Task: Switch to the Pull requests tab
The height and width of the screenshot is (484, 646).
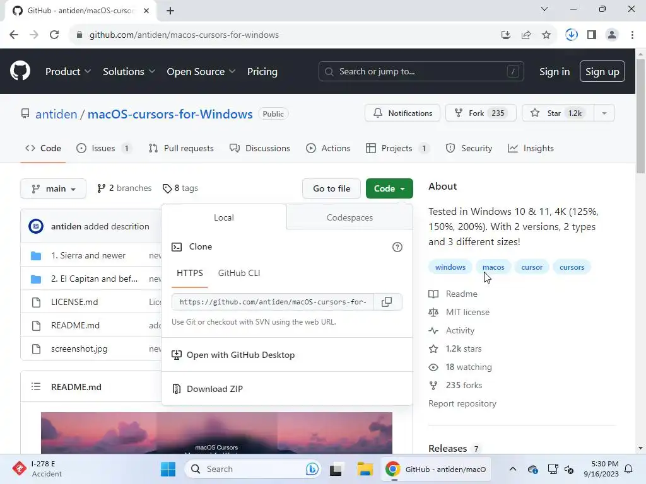Action: [181, 148]
